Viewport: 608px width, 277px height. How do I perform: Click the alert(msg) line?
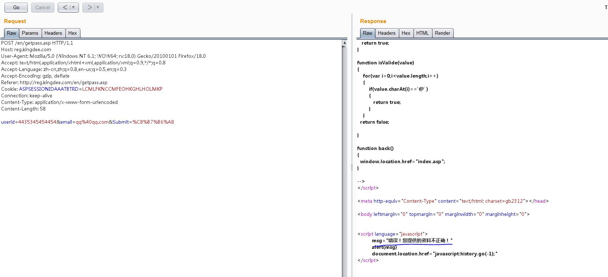[x=384, y=247]
